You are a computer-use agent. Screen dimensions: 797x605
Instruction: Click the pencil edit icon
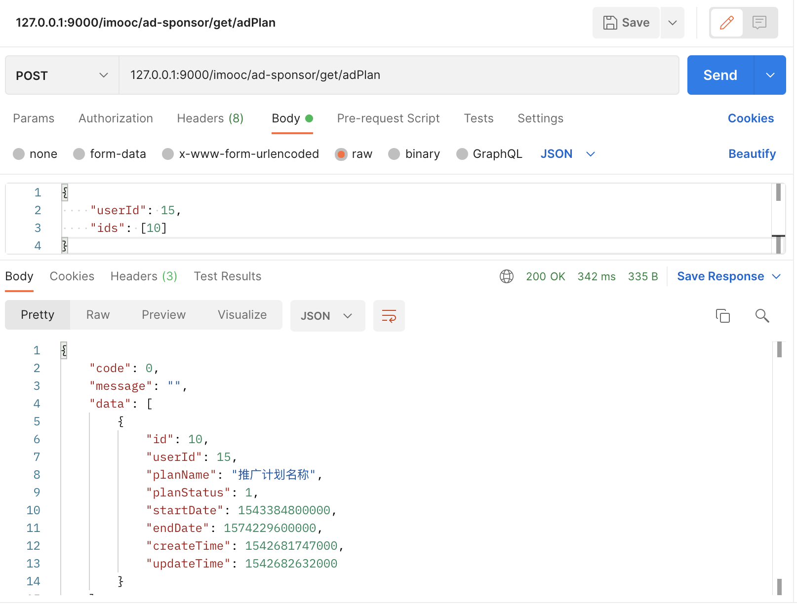coord(726,23)
